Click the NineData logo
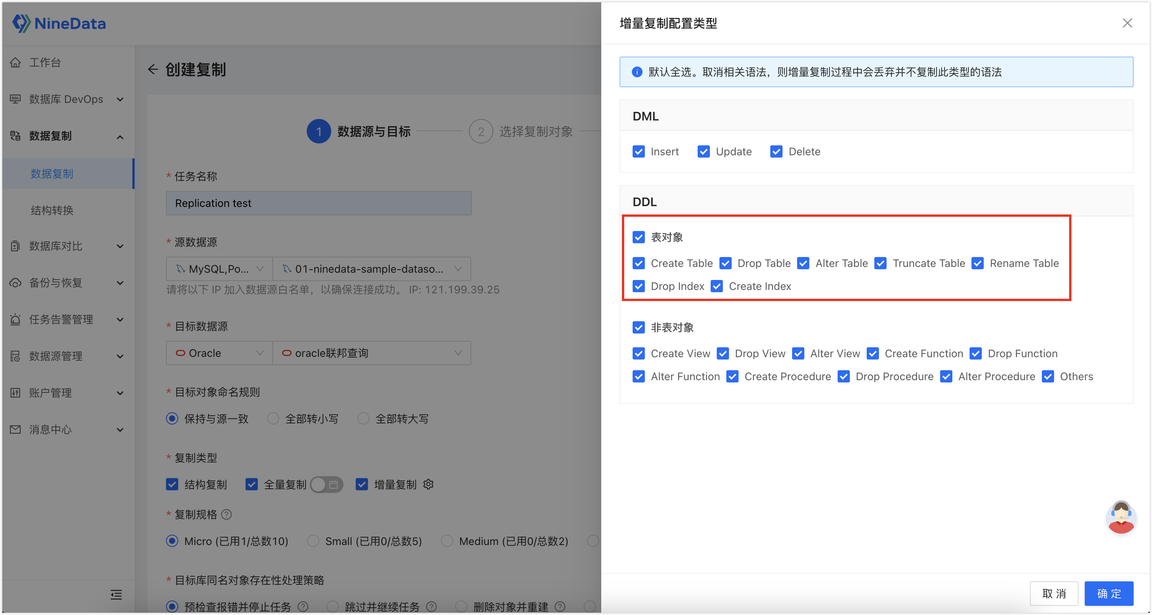The width and height of the screenshot is (1152, 615). coord(59,23)
